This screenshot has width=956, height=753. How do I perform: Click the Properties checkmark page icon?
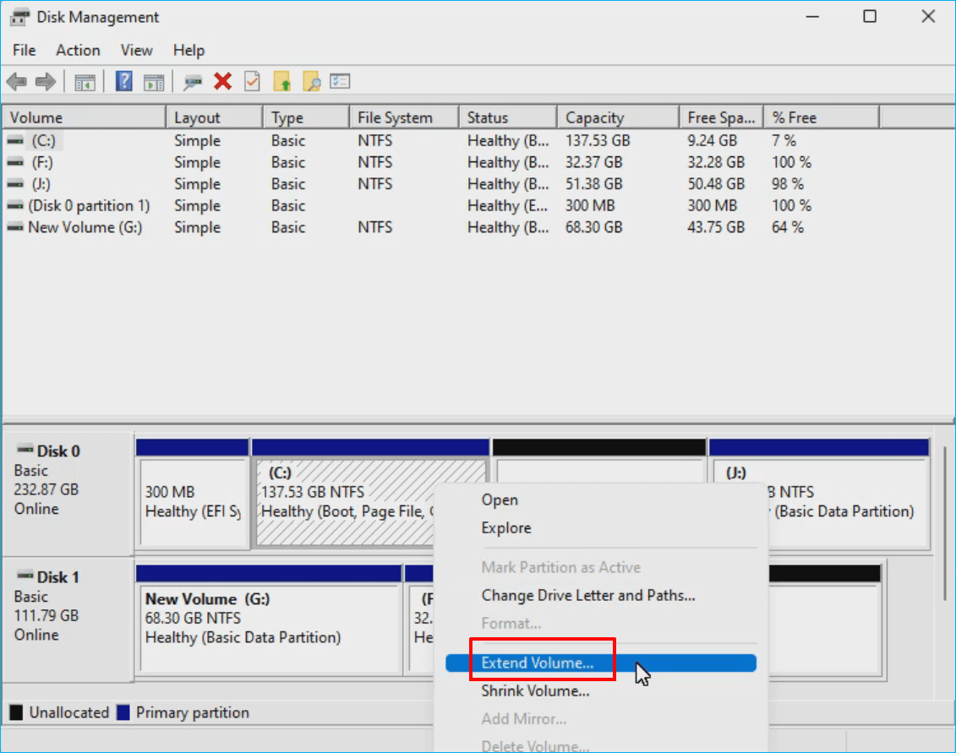pyautogui.click(x=252, y=82)
